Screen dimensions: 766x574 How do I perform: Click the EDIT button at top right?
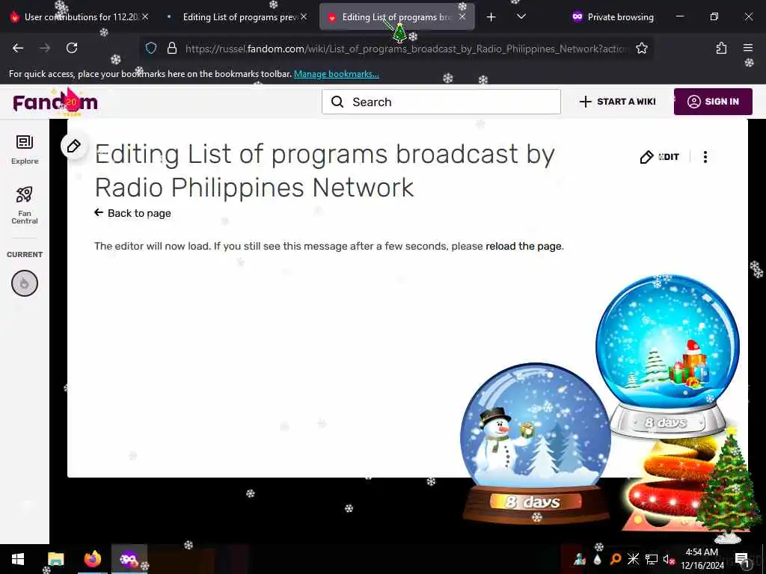tap(660, 157)
